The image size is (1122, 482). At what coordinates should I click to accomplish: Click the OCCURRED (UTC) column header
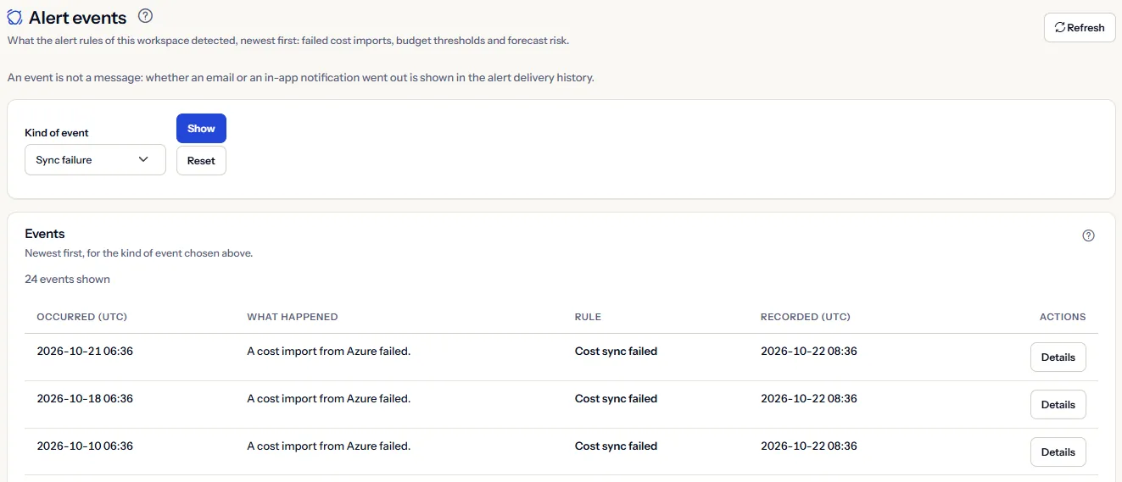[82, 317]
